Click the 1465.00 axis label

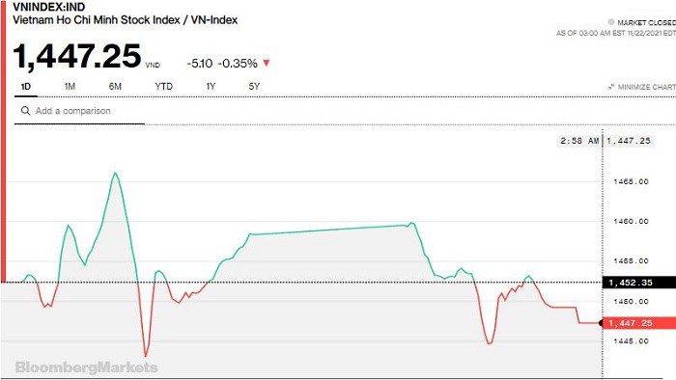(632, 181)
